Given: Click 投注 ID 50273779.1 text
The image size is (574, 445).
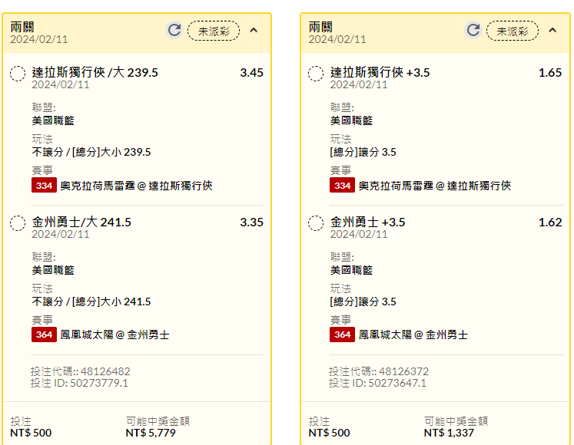Looking at the screenshot, I should (79, 383).
